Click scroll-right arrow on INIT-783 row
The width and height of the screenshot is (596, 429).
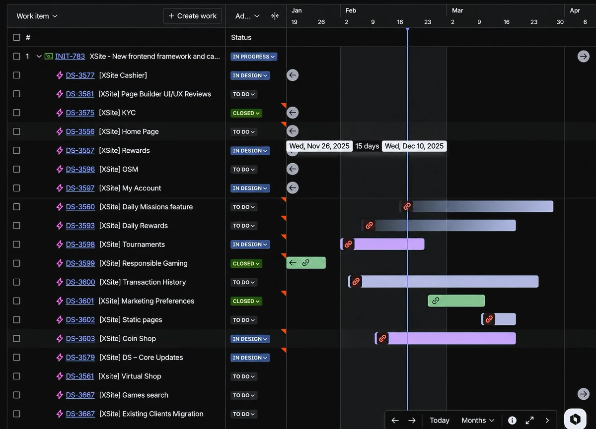click(x=584, y=57)
